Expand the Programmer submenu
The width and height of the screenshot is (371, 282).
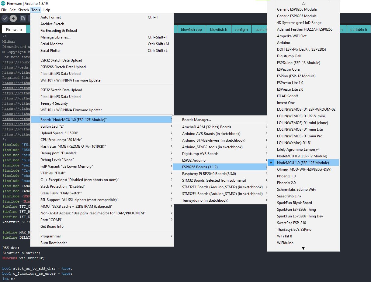click(102, 236)
